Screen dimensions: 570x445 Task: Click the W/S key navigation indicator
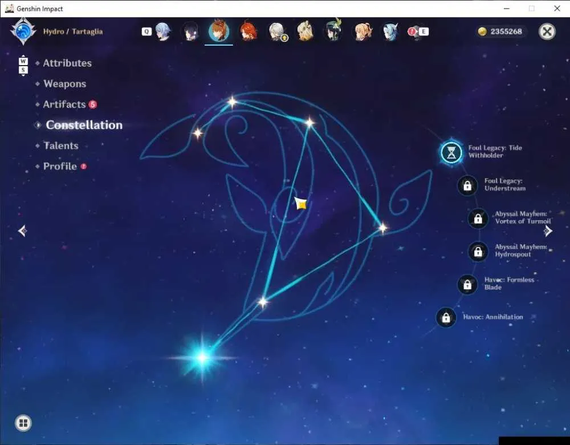pyautogui.click(x=23, y=66)
